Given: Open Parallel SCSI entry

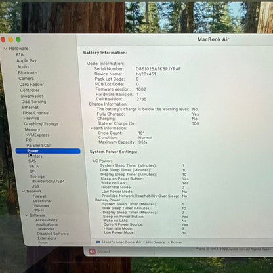Looking at the screenshot, I should 38,145.
